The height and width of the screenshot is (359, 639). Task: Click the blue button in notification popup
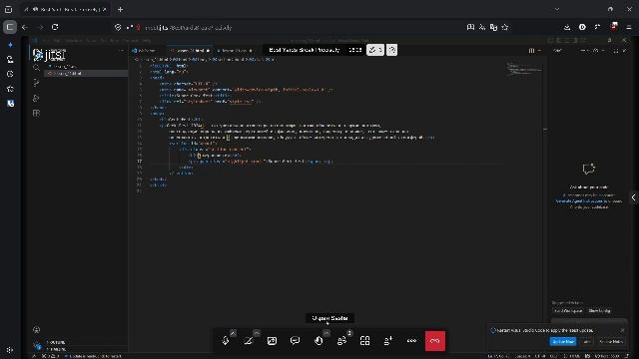pos(563,341)
